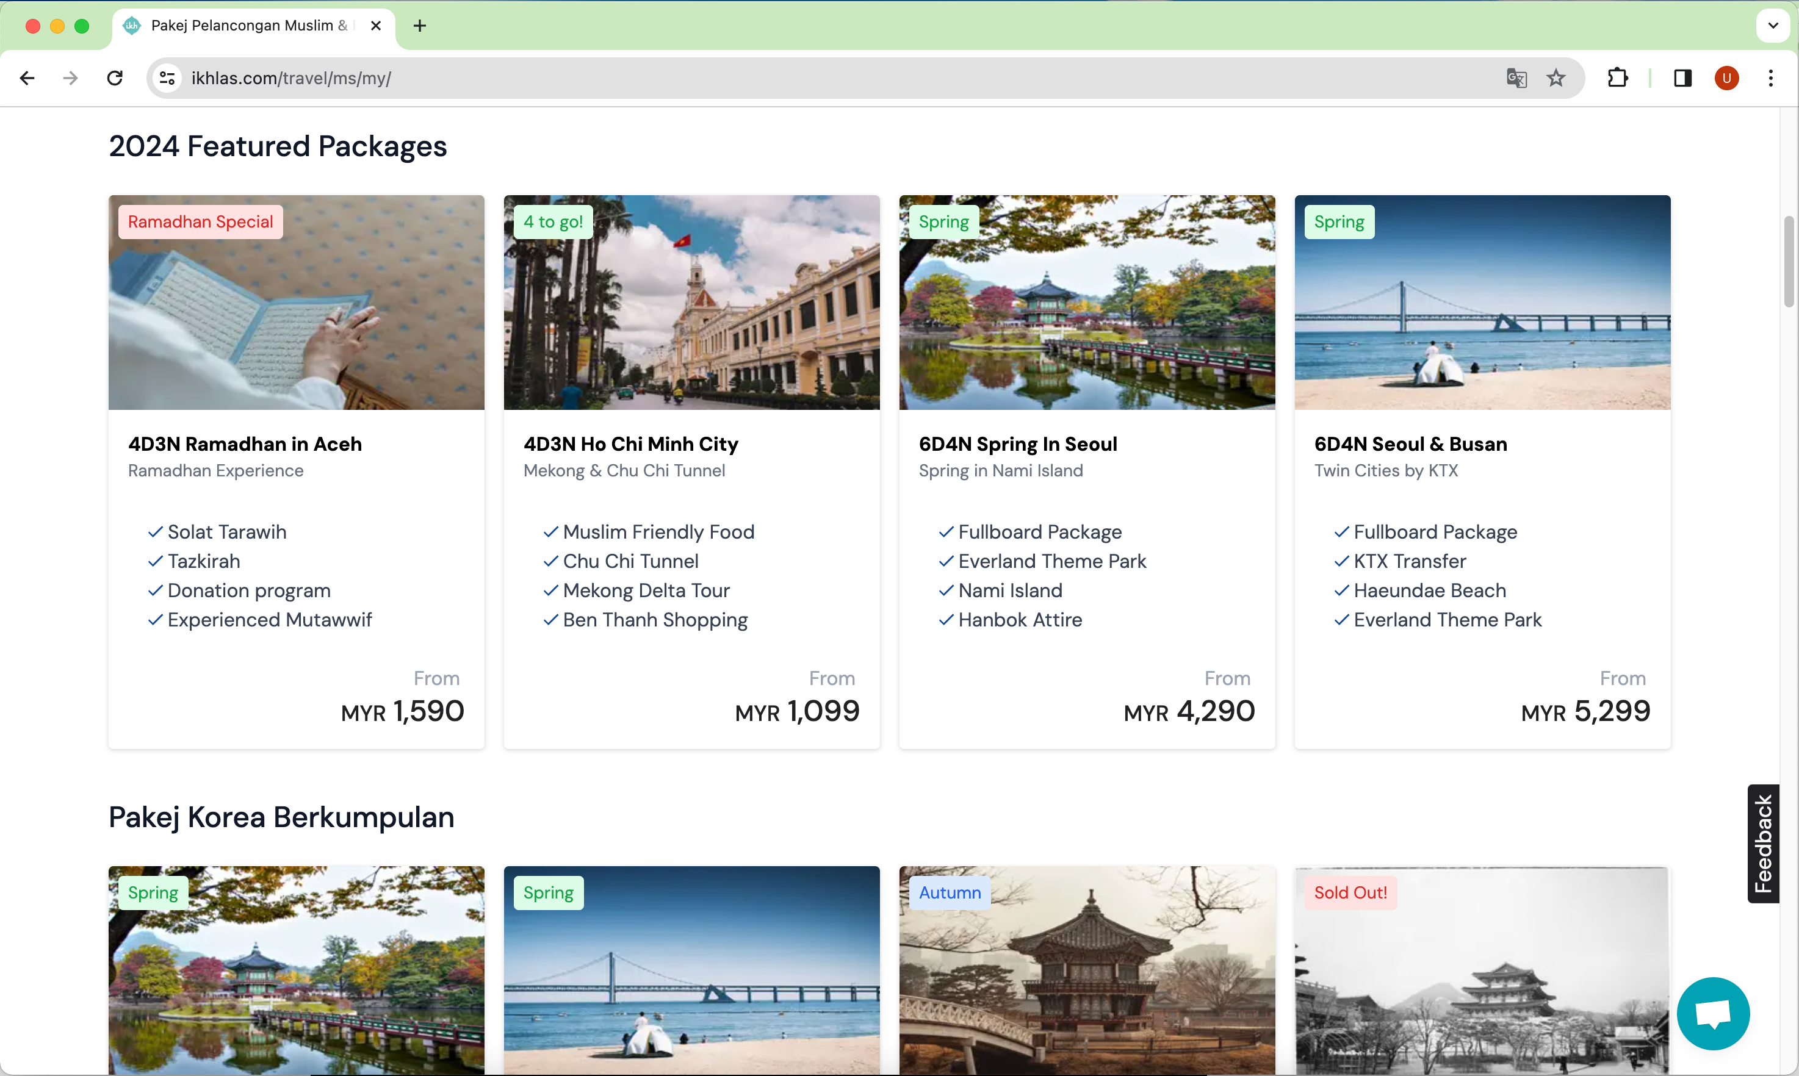Click the Tazkirah feature
The height and width of the screenshot is (1076, 1799).
203,561
